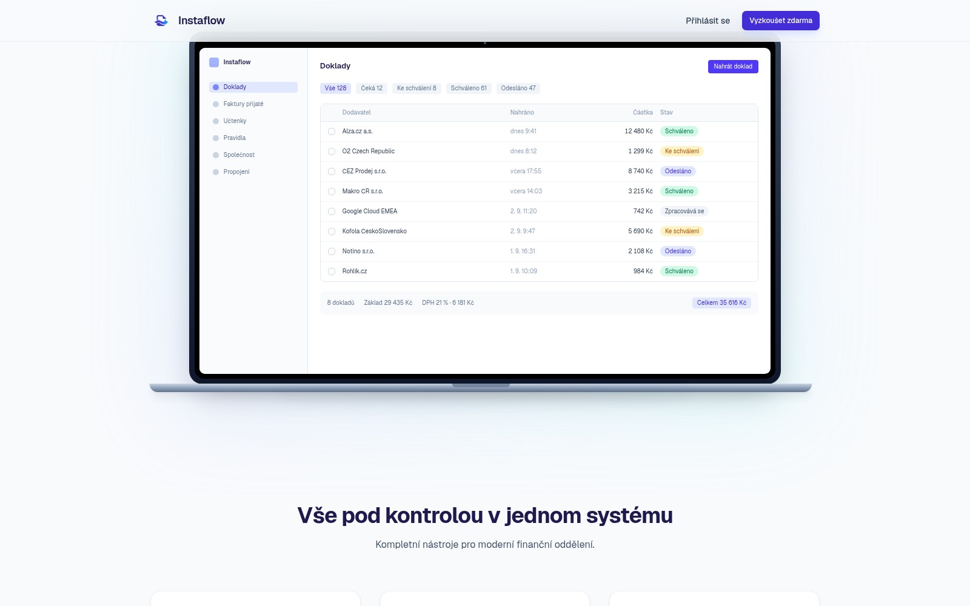Select the O2 Czech Republic row checkbox
Screen dimensions: 970x606
pos(332,151)
